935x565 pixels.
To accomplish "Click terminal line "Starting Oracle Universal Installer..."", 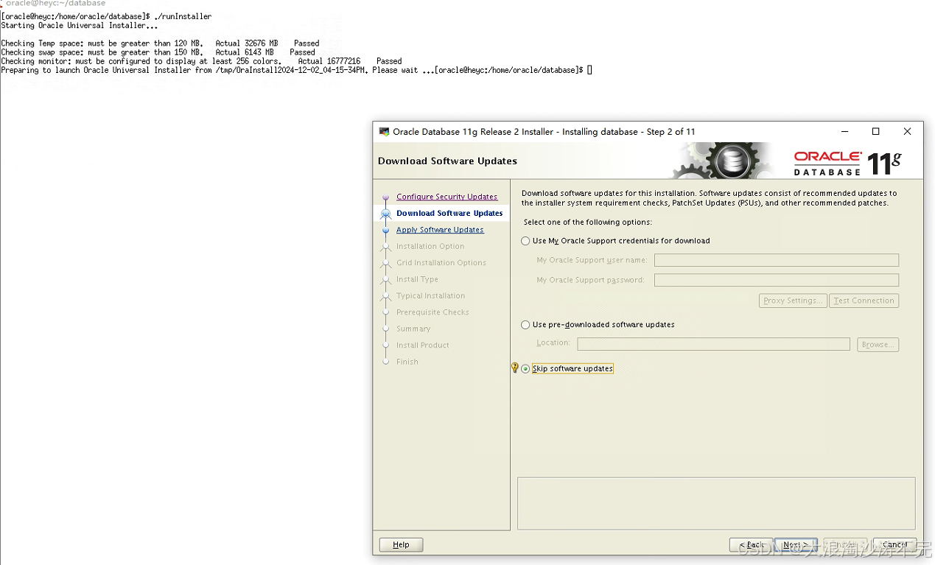I will pyautogui.click(x=80, y=25).
